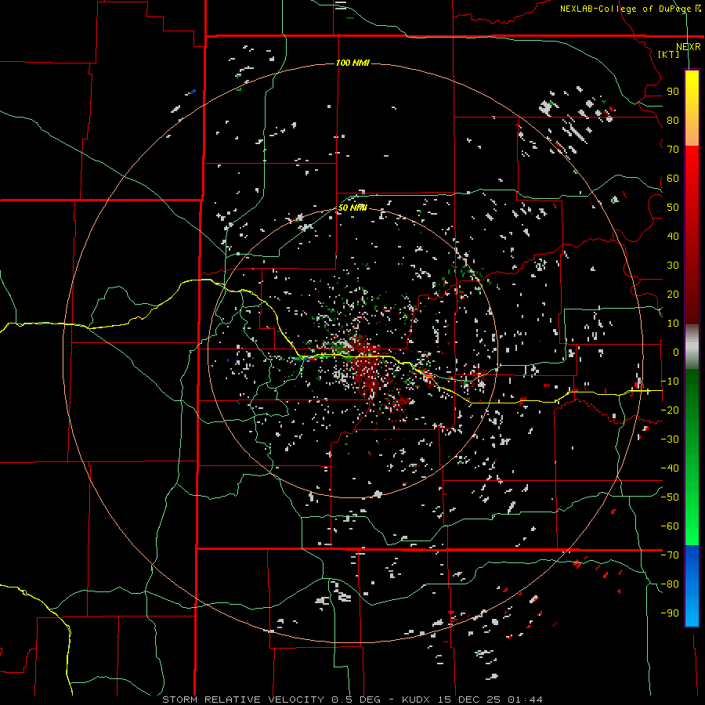This screenshot has width=705, height=705.
Task: Click the "NEXR" label above the scale
Action: [x=689, y=47]
